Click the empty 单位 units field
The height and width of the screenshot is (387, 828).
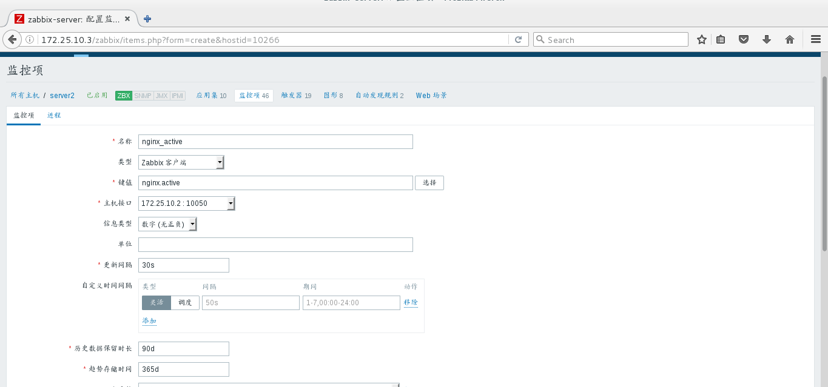(x=275, y=245)
